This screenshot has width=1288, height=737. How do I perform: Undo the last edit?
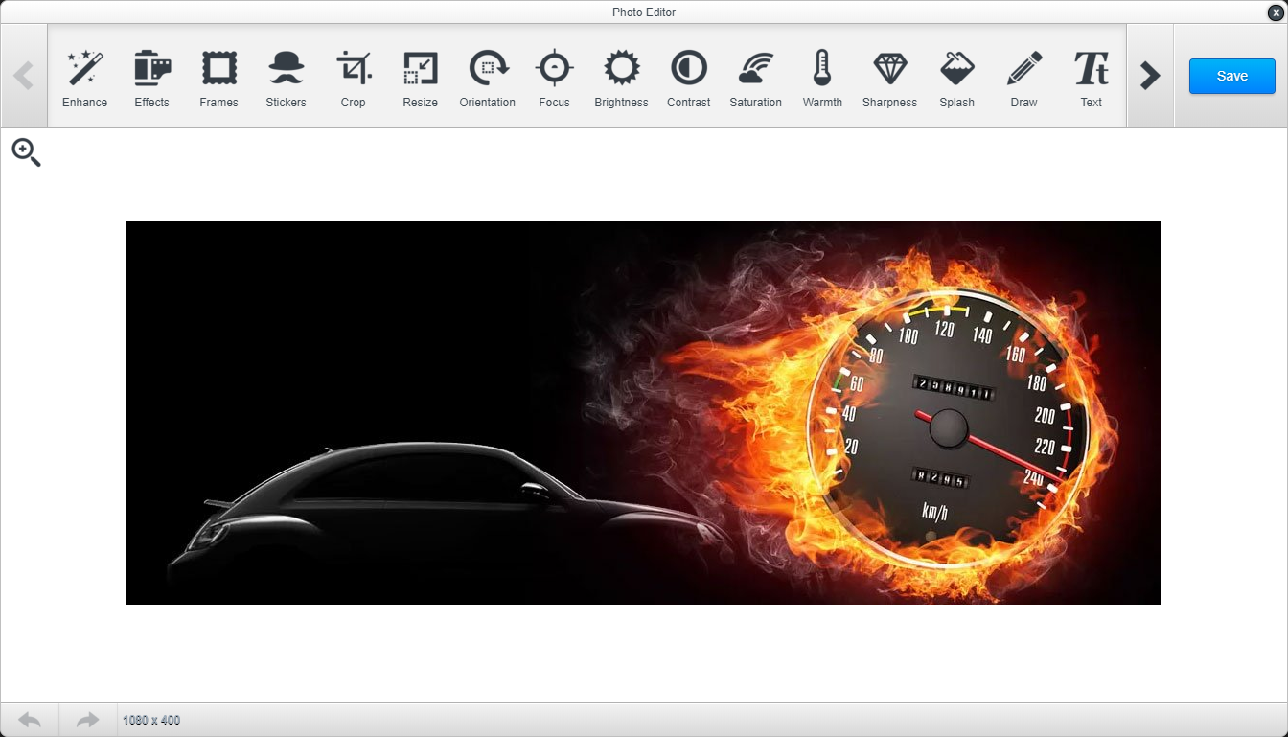(x=30, y=720)
